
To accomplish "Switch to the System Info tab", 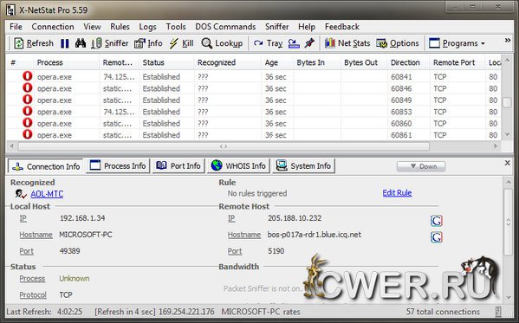I will (303, 165).
